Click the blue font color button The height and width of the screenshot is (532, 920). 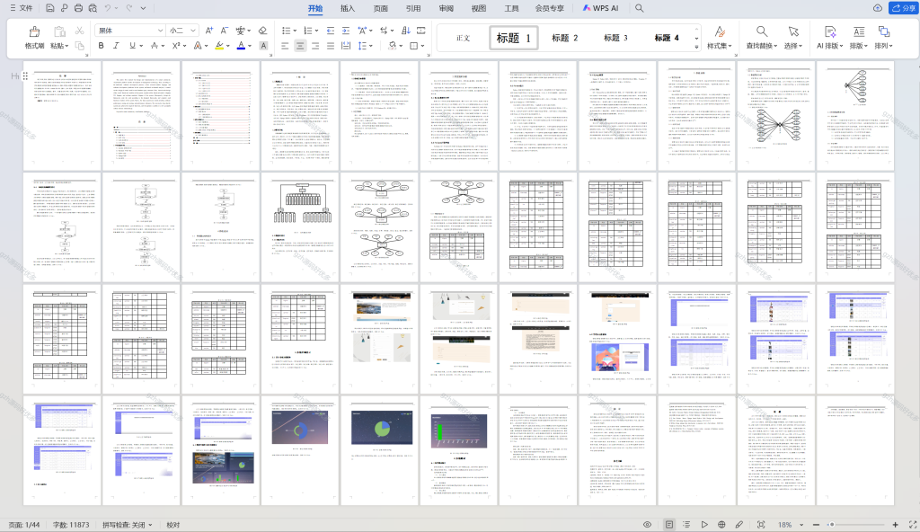(x=241, y=46)
